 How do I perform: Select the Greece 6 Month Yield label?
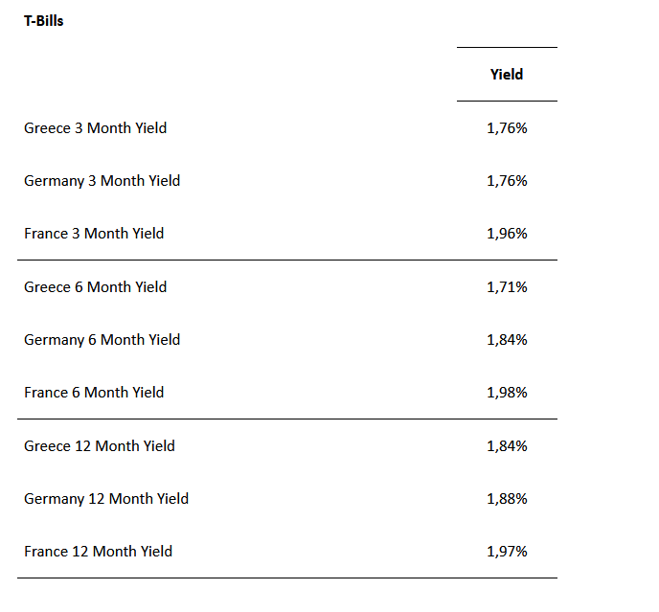95,286
